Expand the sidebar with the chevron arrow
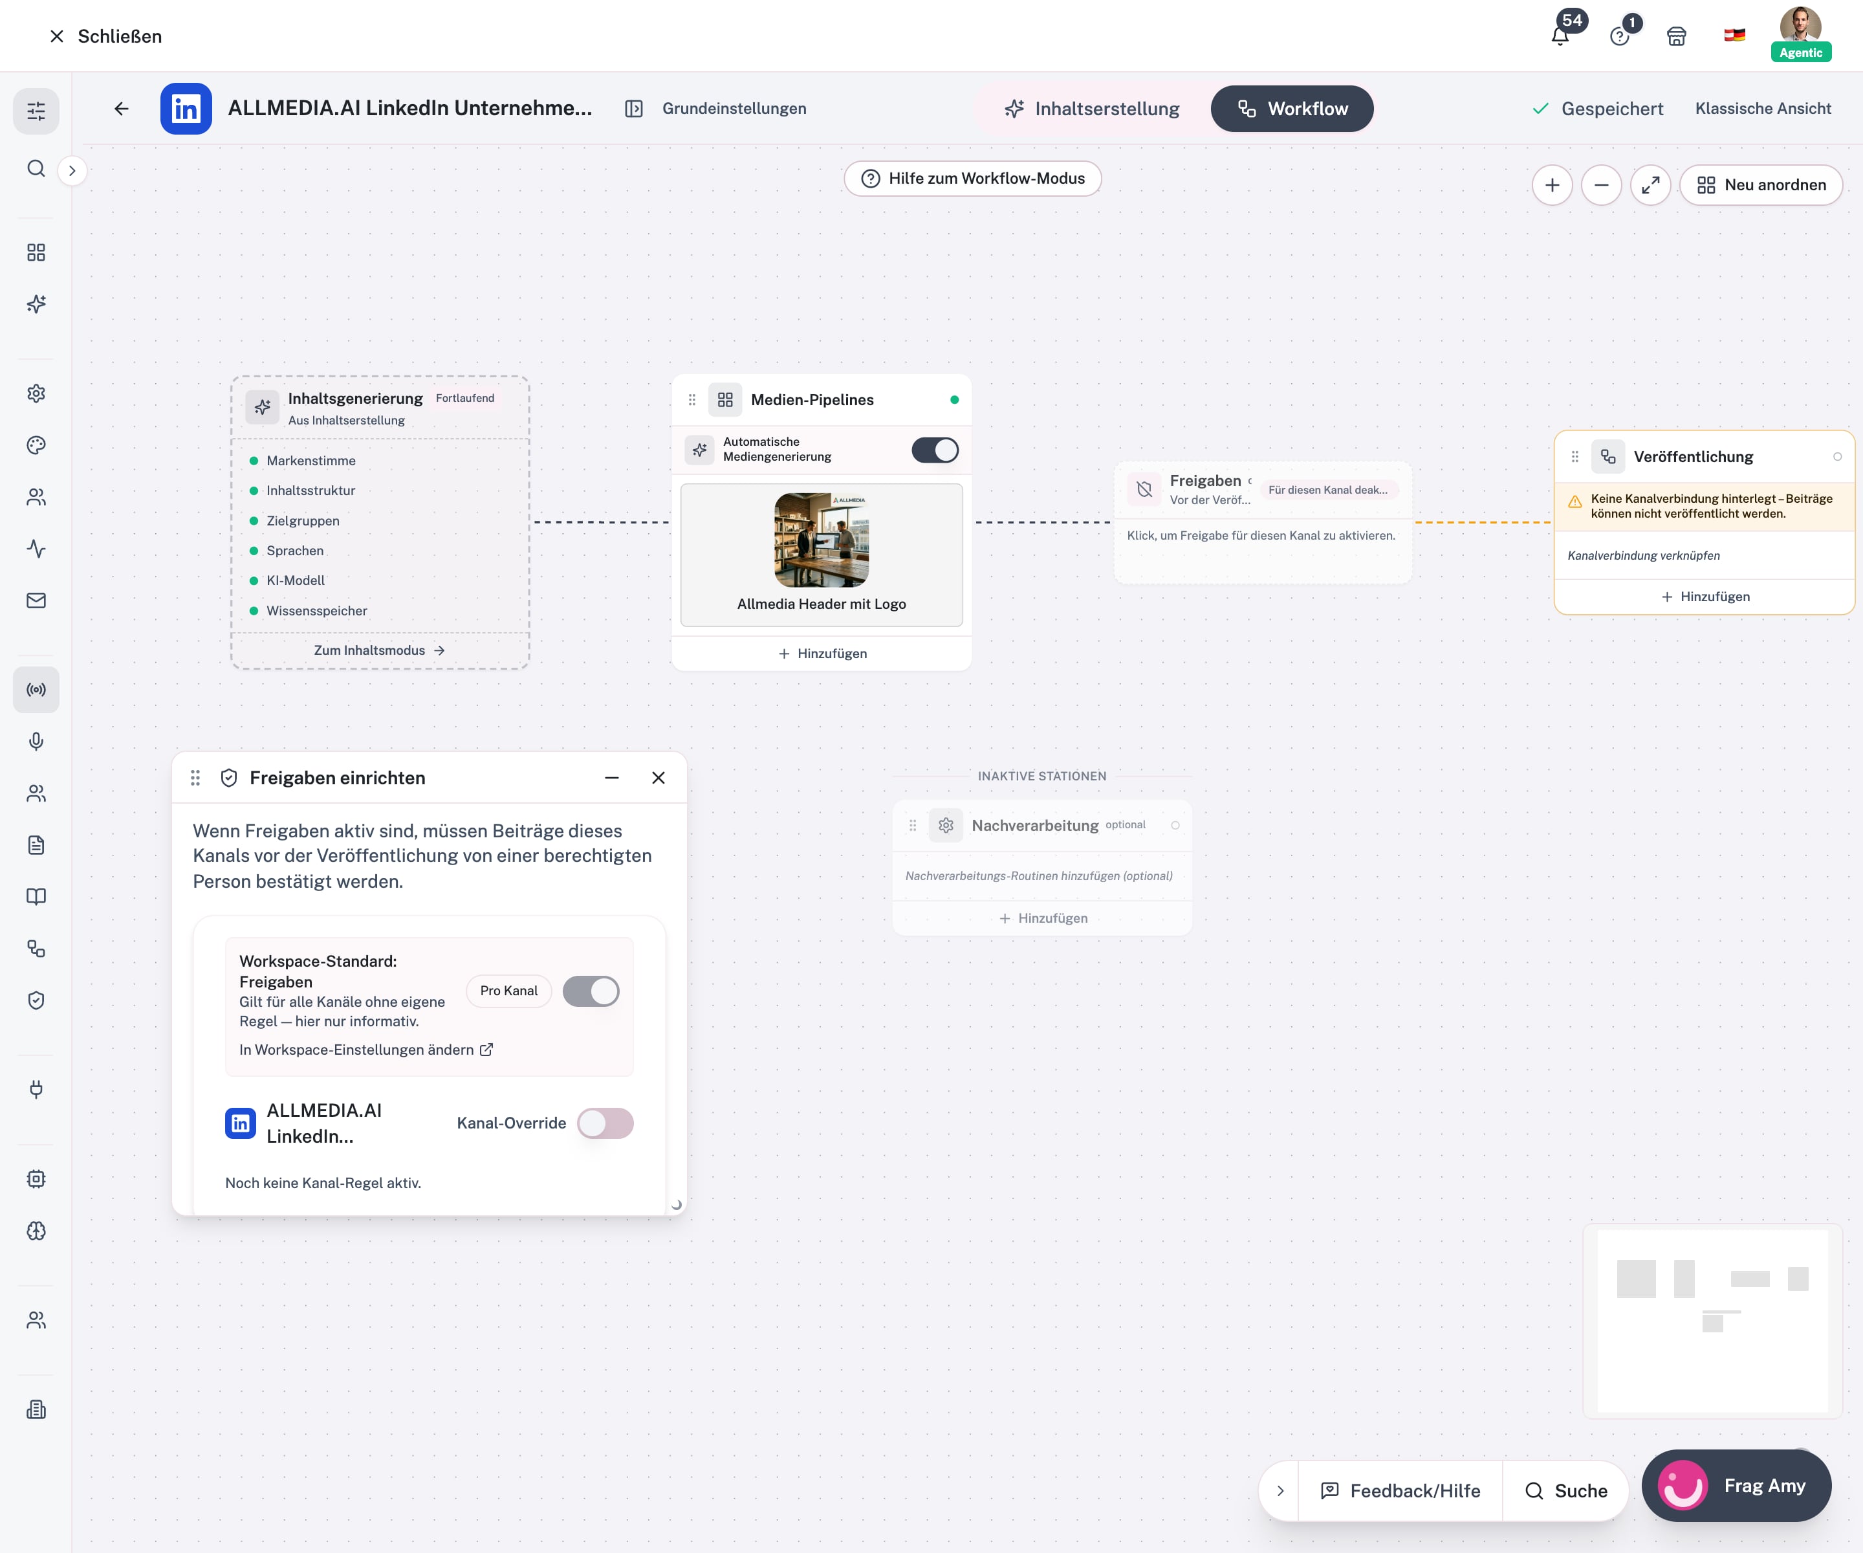The image size is (1863, 1553). [x=72, y=170]
